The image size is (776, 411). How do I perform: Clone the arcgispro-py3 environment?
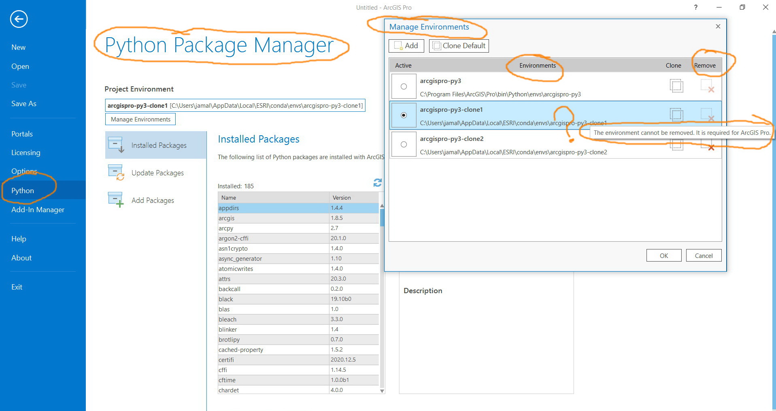coord(676,86)
